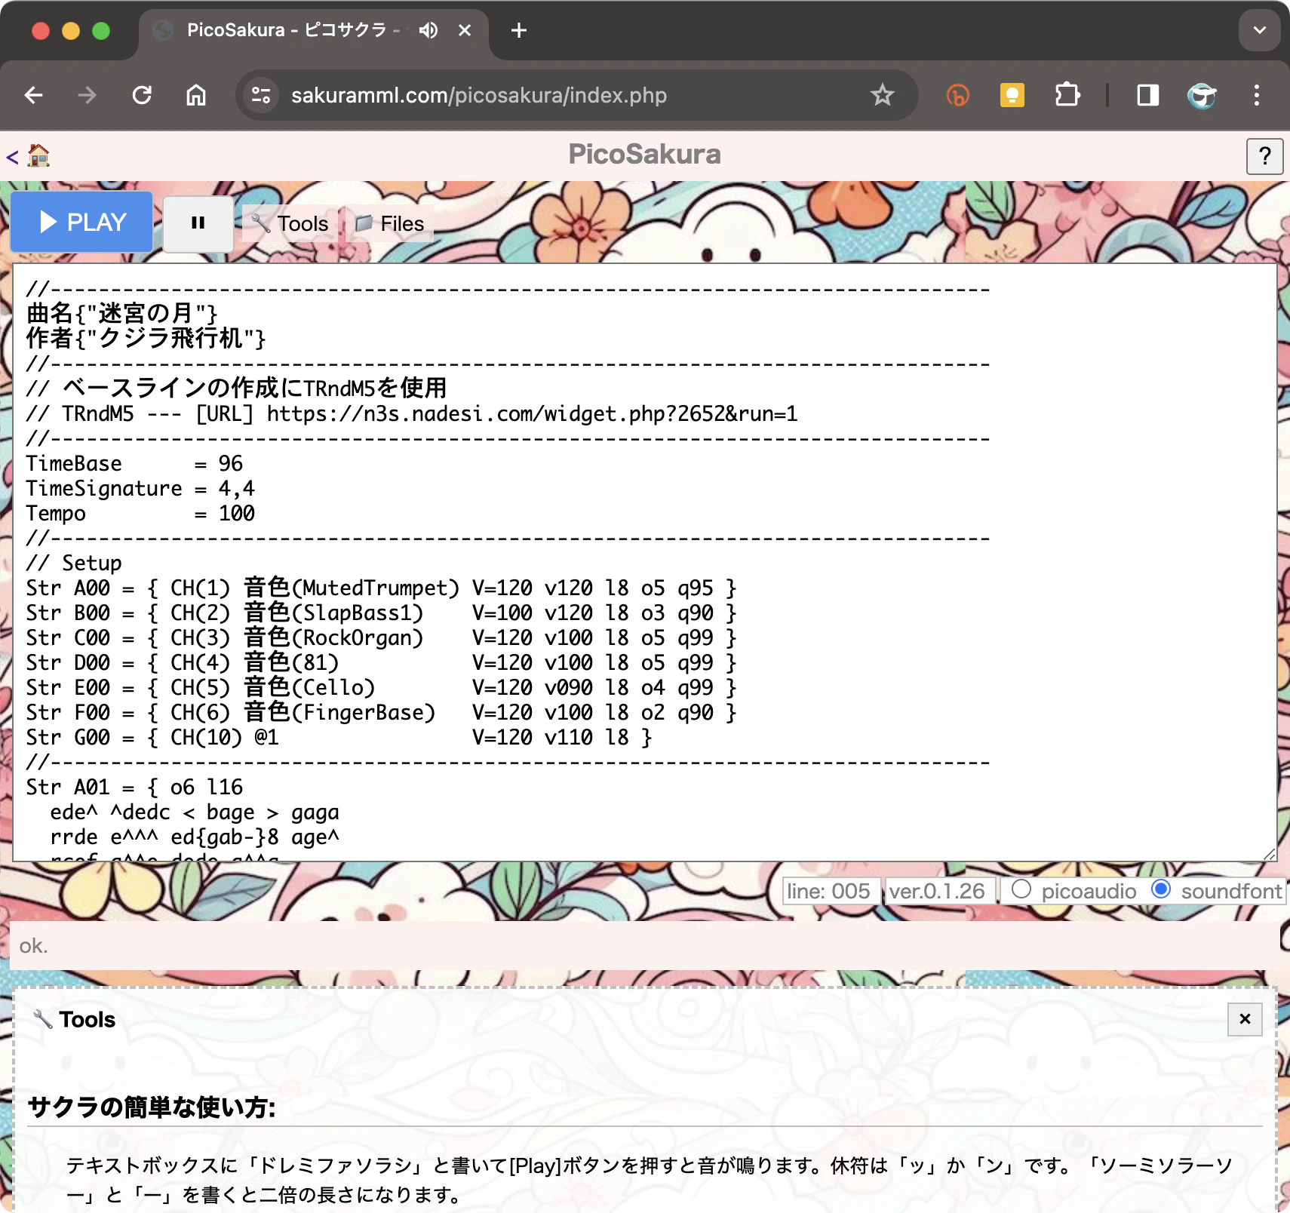
Task: Open a new browser tab
Action: [x=519, y=30]
